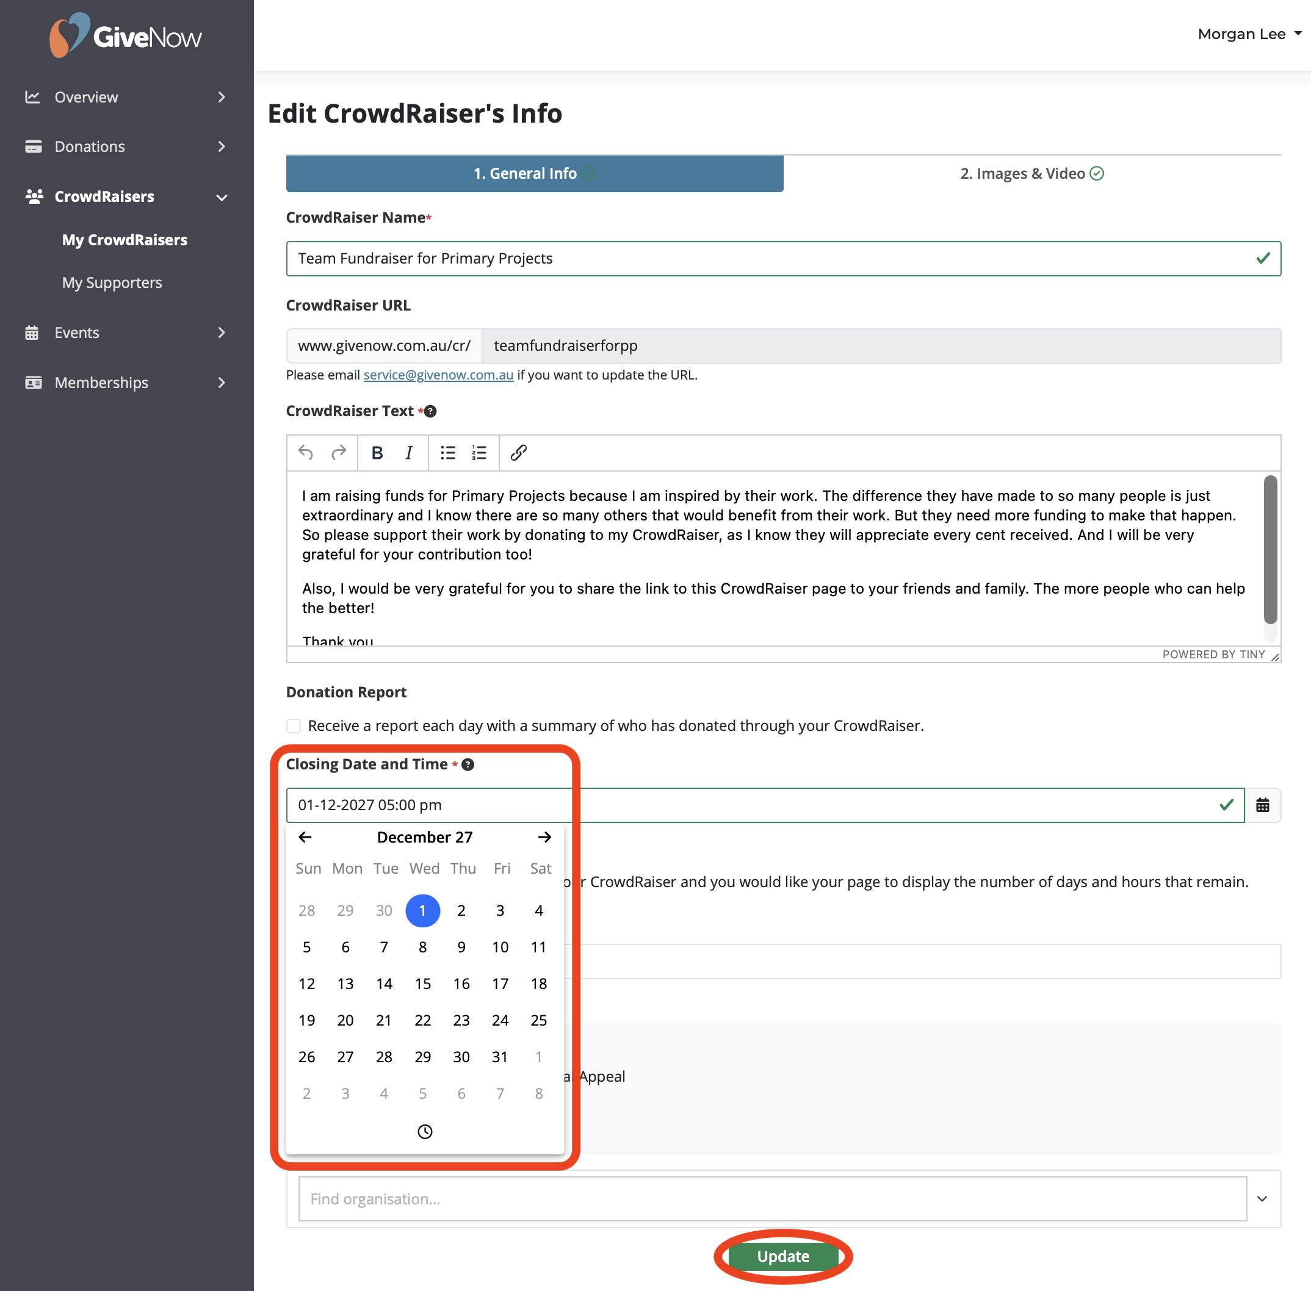Click the redo icon in text editor
1311x1291 pixels.
click(x=339, y=453)
